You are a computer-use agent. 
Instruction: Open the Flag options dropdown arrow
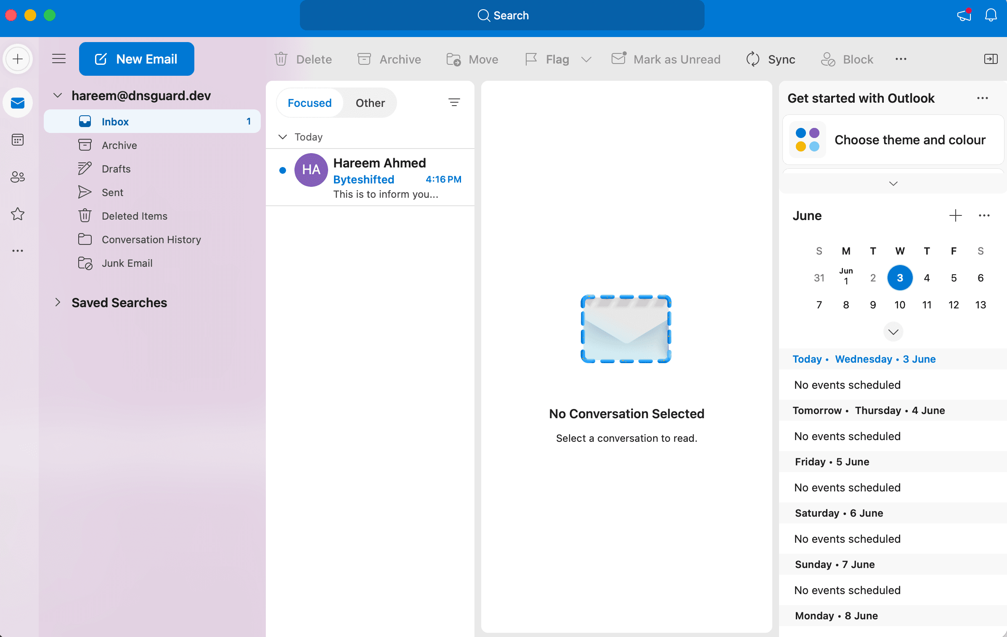tap(586, 59)
